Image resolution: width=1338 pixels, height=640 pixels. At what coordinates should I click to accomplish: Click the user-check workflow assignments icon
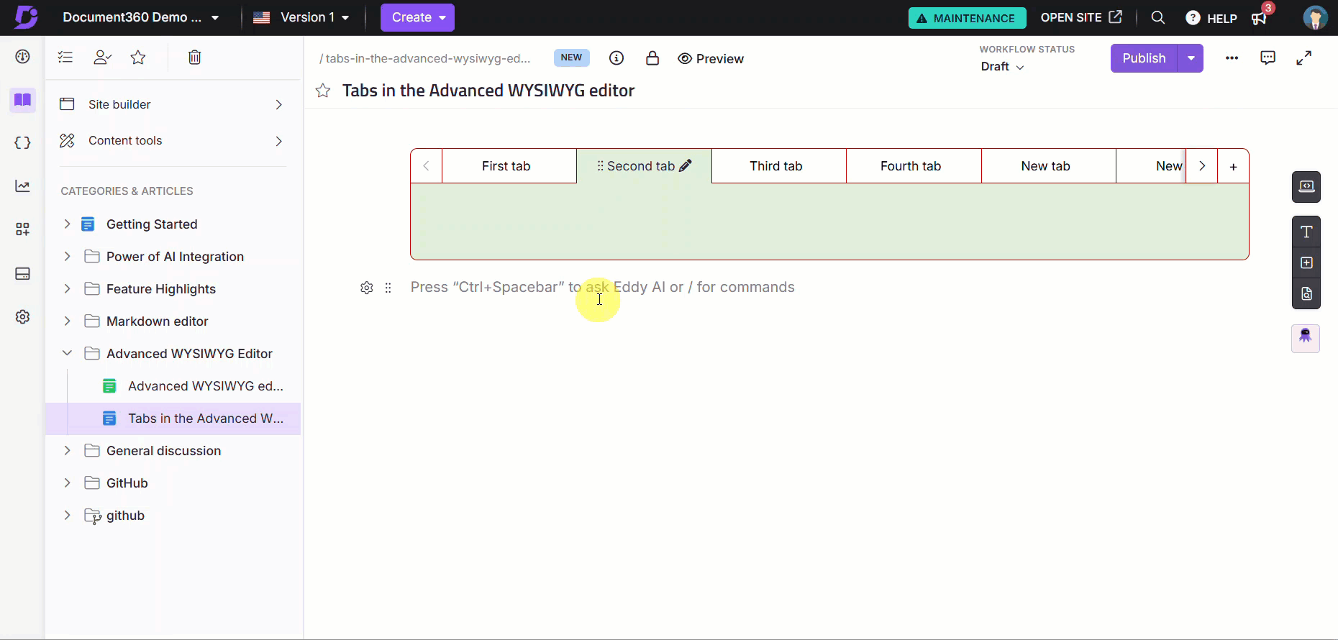(x=103, y=58)
